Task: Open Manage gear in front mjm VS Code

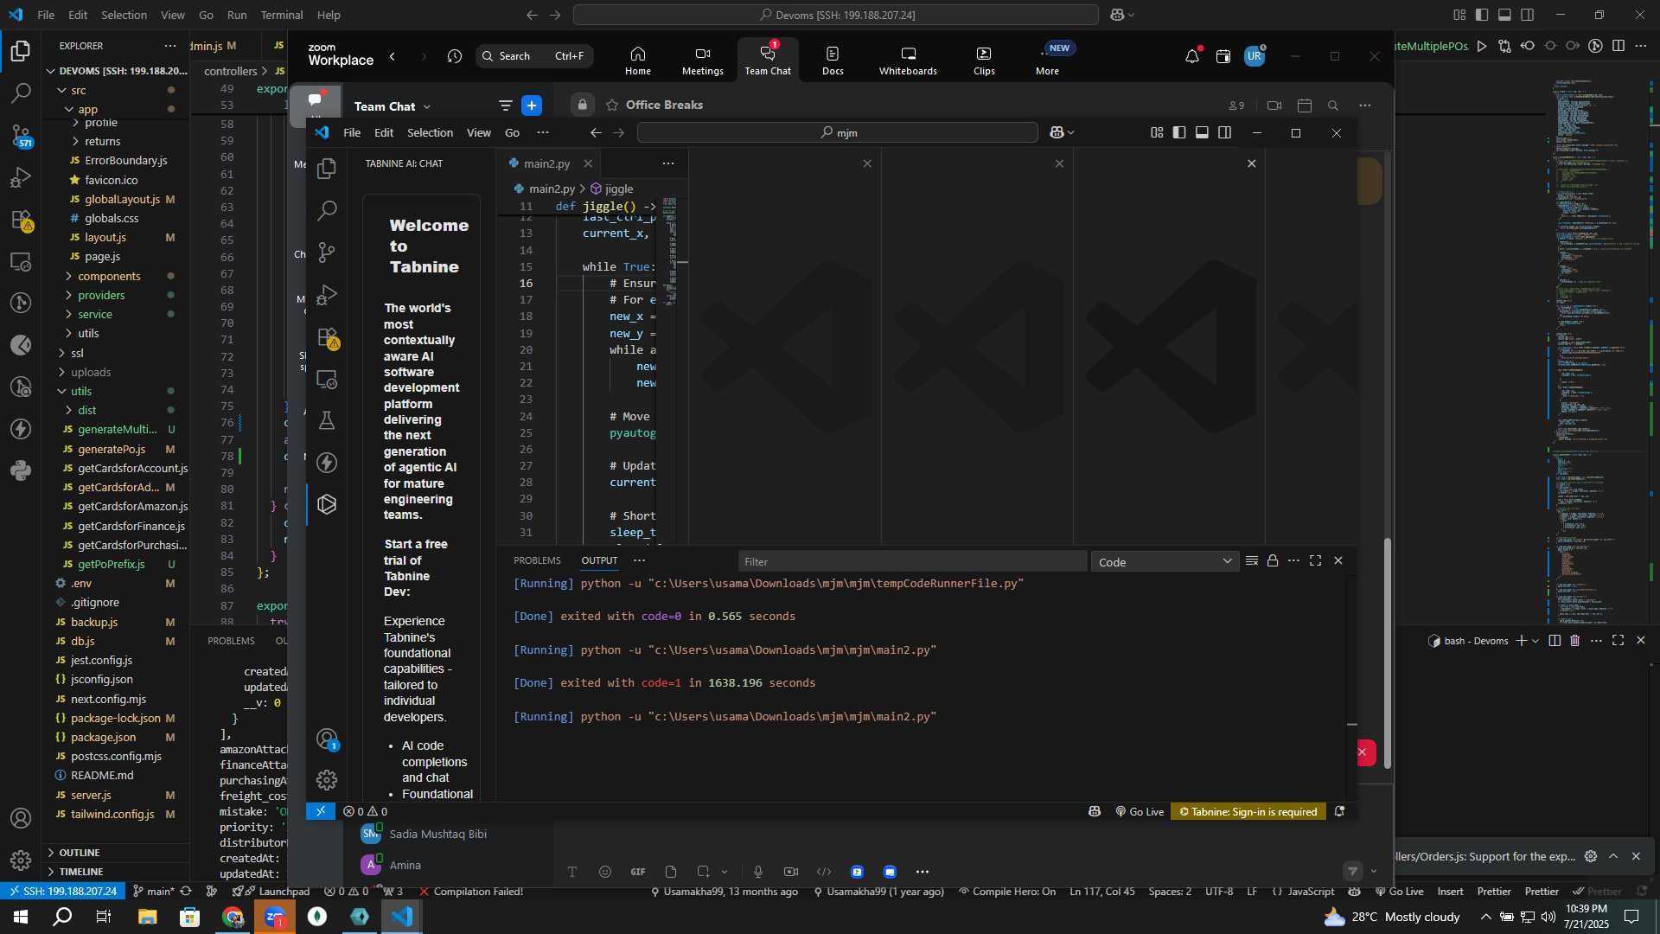Action: point(327,780)
